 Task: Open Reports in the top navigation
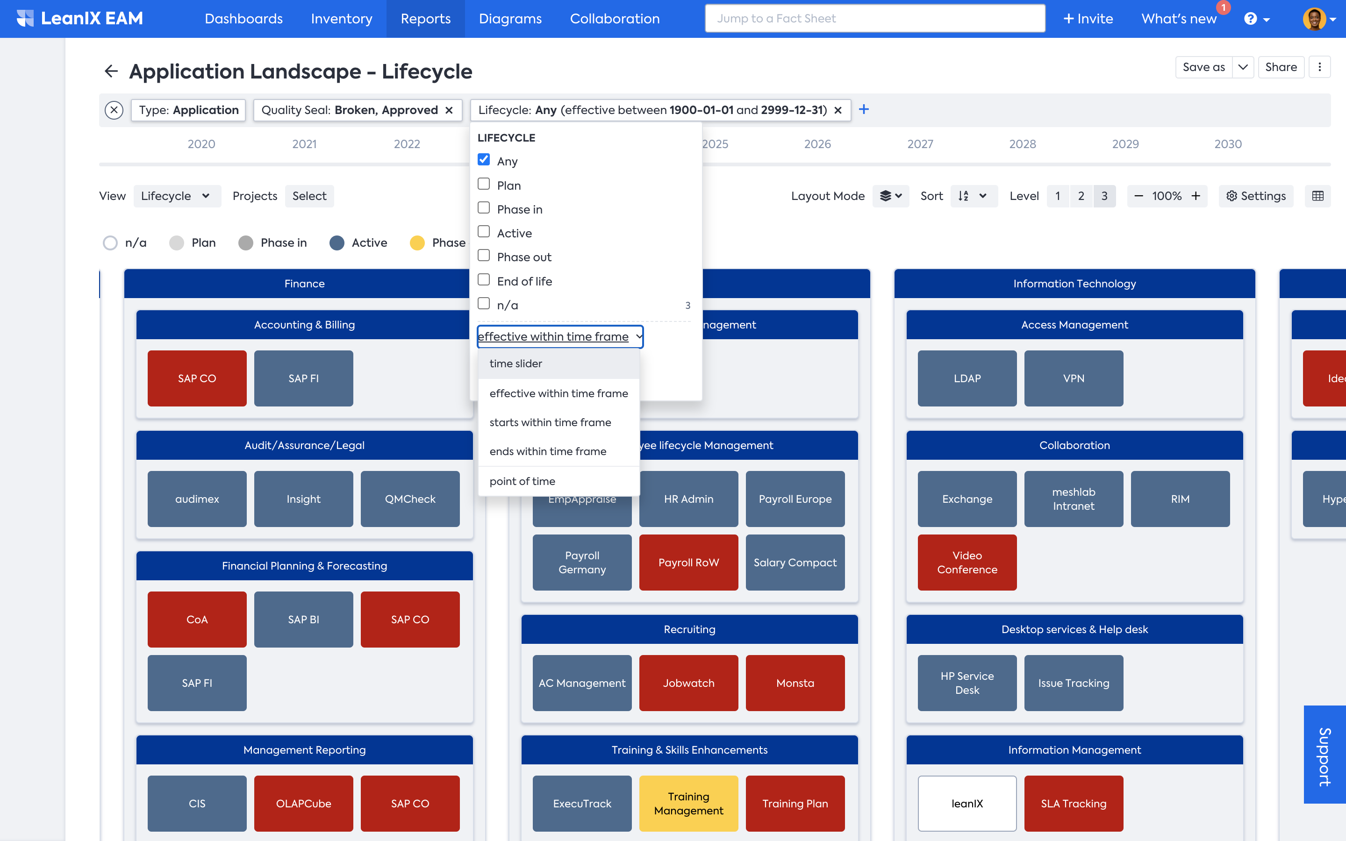tap(425, 18)
